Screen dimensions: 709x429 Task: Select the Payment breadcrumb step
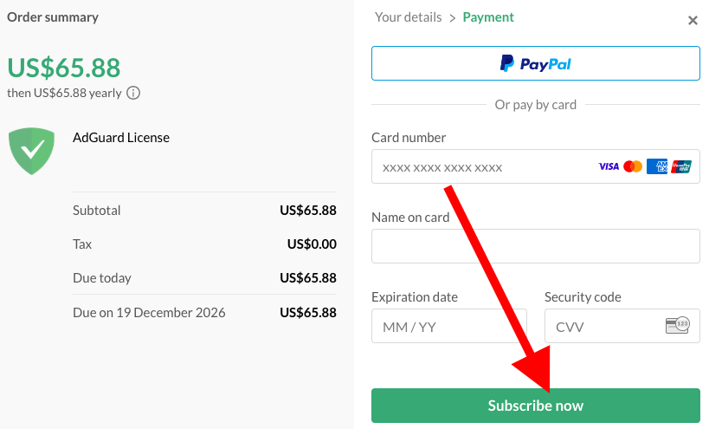click(x=488, y=17)
